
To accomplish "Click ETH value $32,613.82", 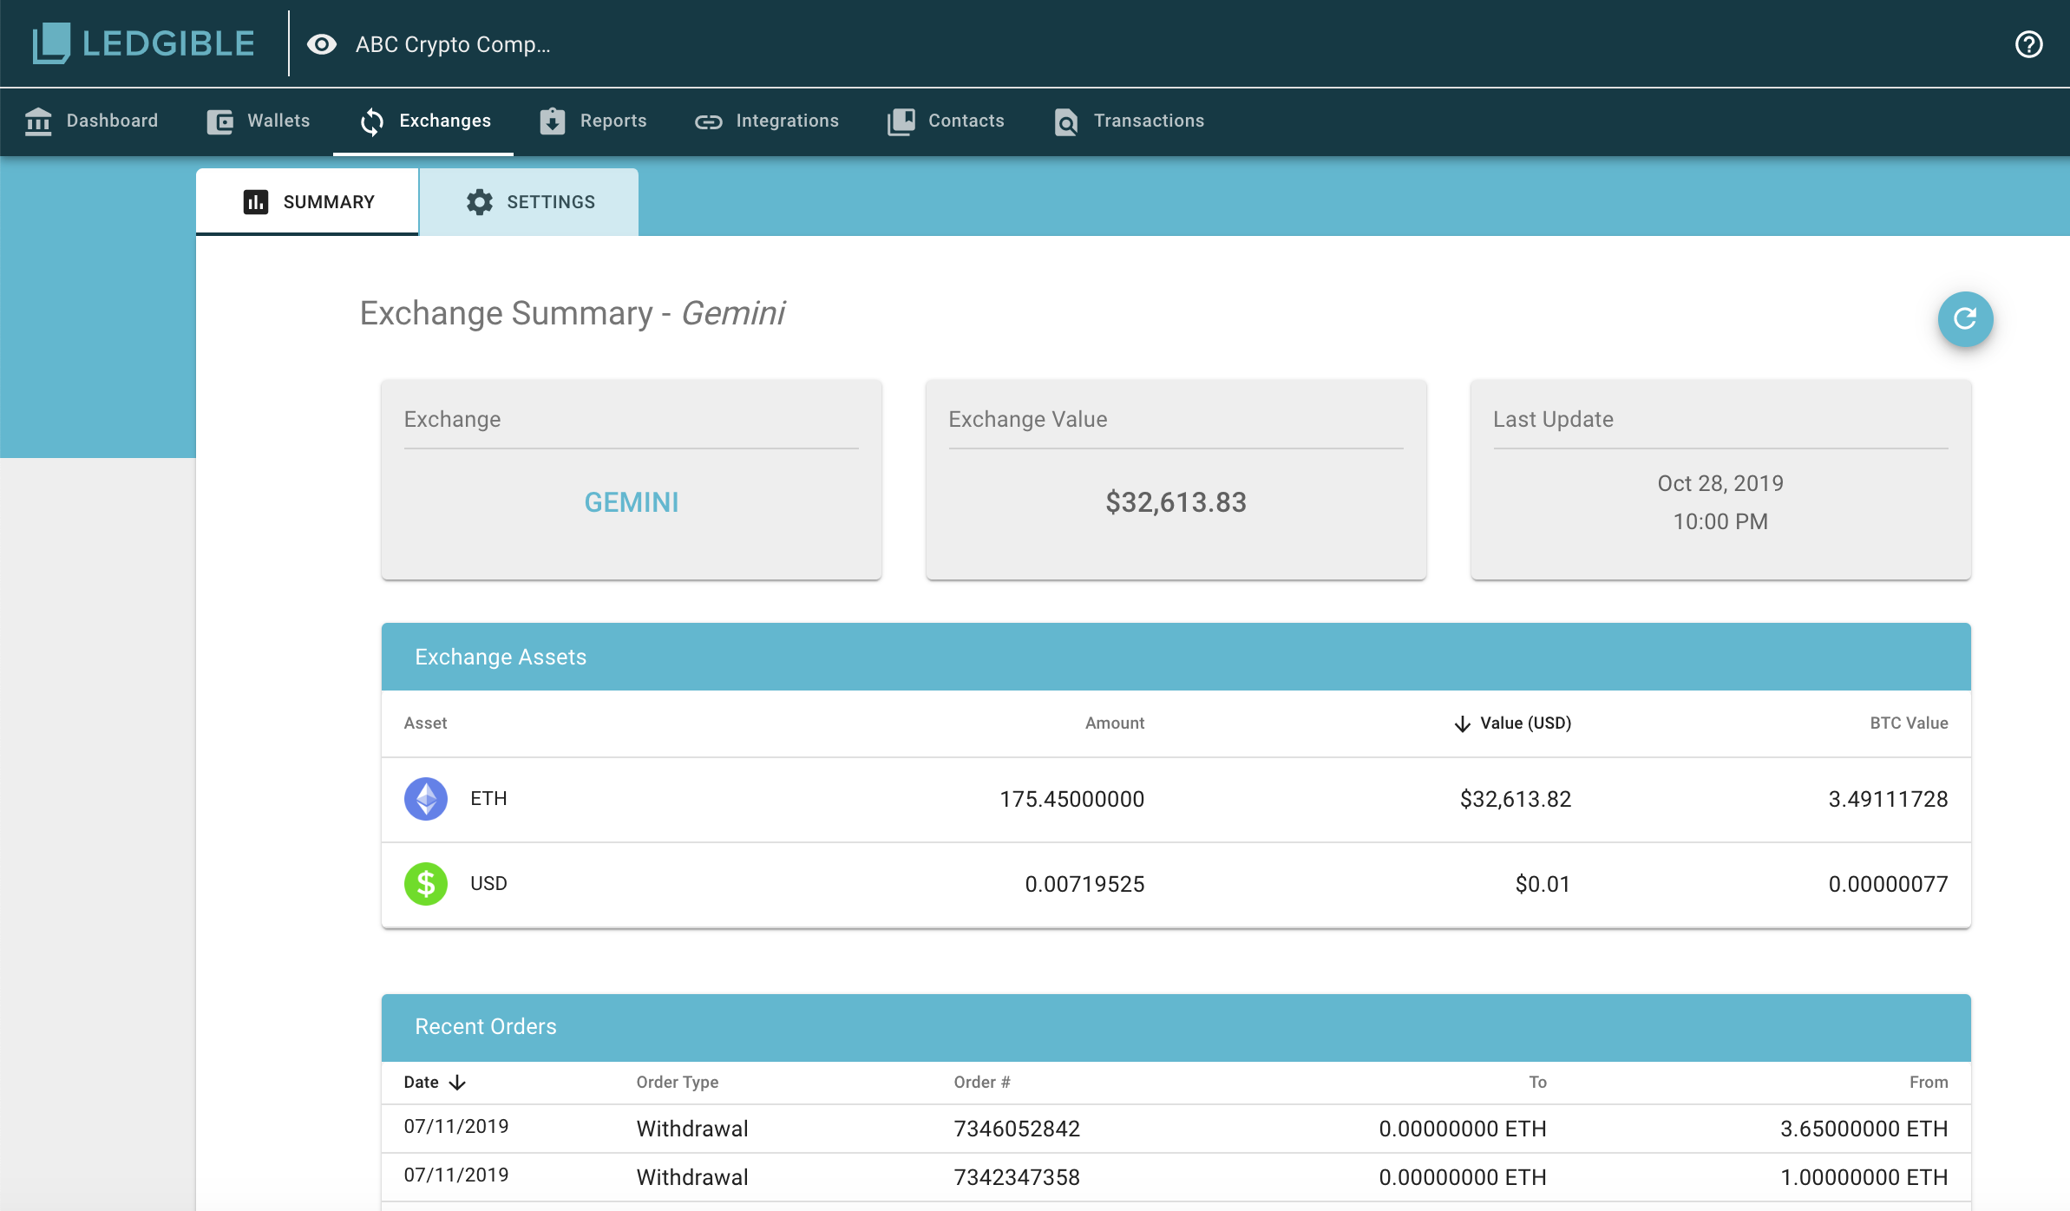I will 1516,799.
